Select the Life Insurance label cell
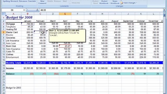Viewport: 167px width, 94px height. tap(13, 40)
